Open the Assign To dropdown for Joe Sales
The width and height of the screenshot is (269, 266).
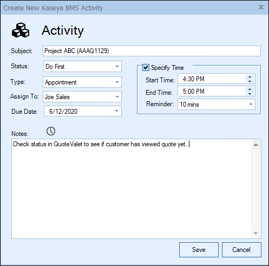82,97
